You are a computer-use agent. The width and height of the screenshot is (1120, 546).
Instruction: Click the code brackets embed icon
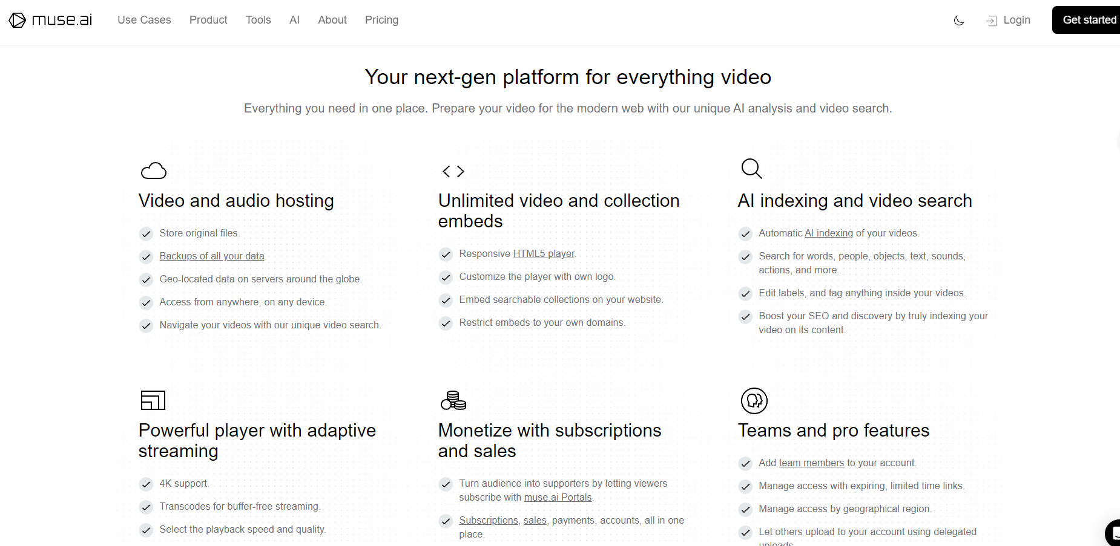click(453, 172)
